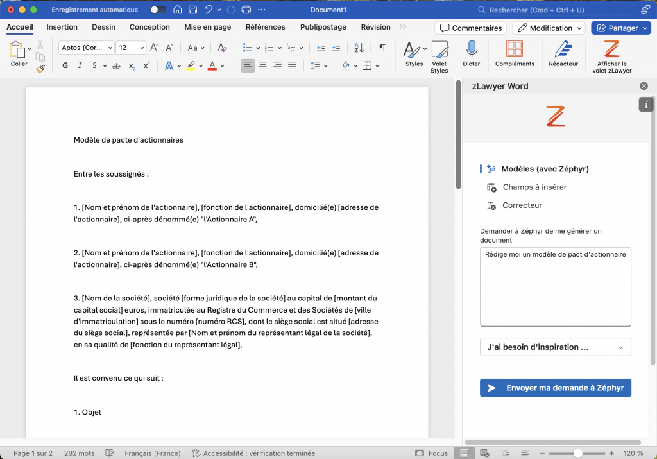The image size is (657, 459).
Task: Click the zLawyer info icon
Action: coord(646,105)
